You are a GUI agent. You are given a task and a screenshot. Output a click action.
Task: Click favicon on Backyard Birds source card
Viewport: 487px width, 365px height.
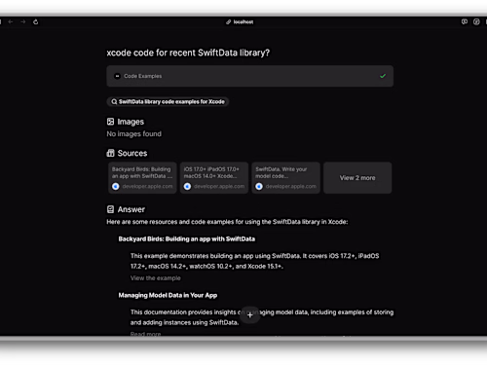click(x=116, y=186)
